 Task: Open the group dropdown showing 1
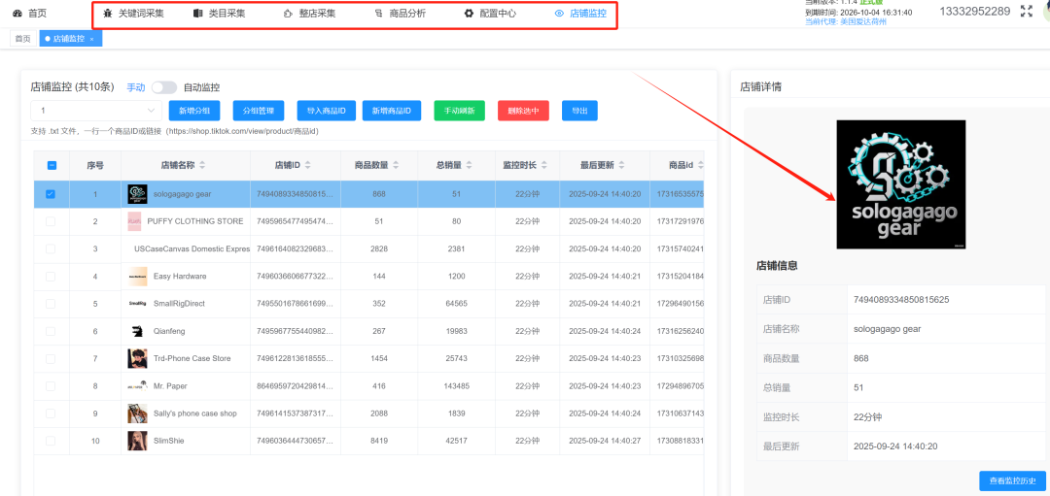pyautogui.click(x=93, y=112)
